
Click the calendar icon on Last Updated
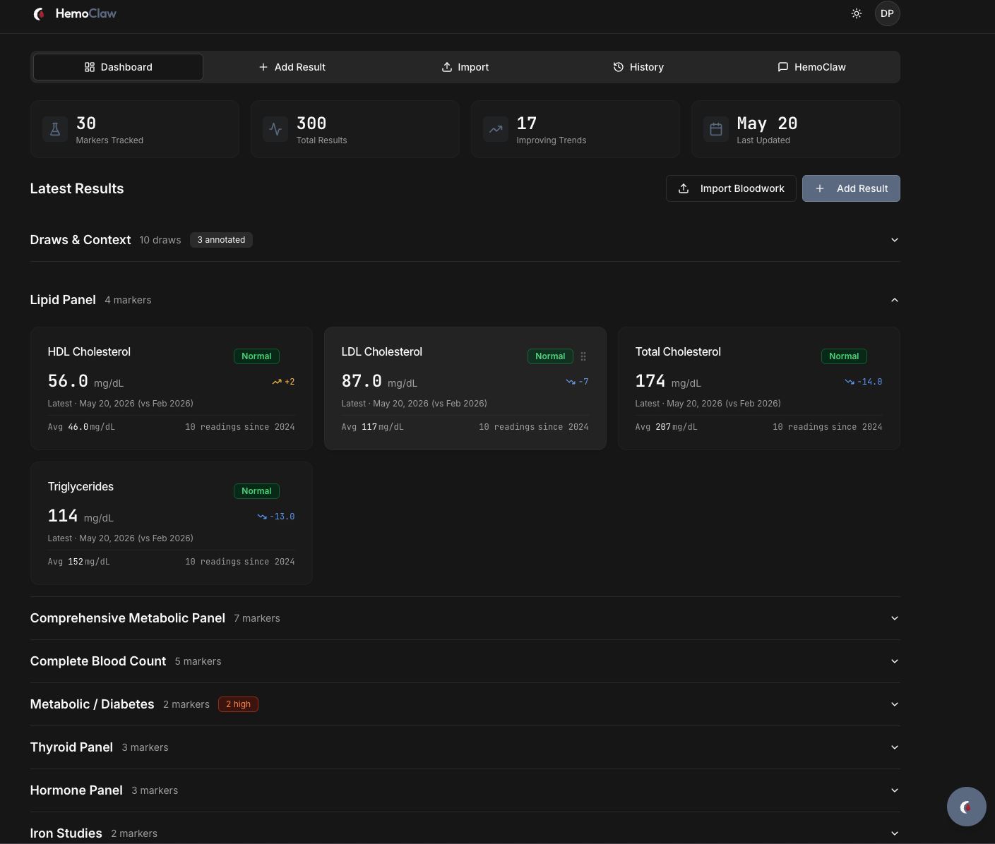(x=716, y=129)
